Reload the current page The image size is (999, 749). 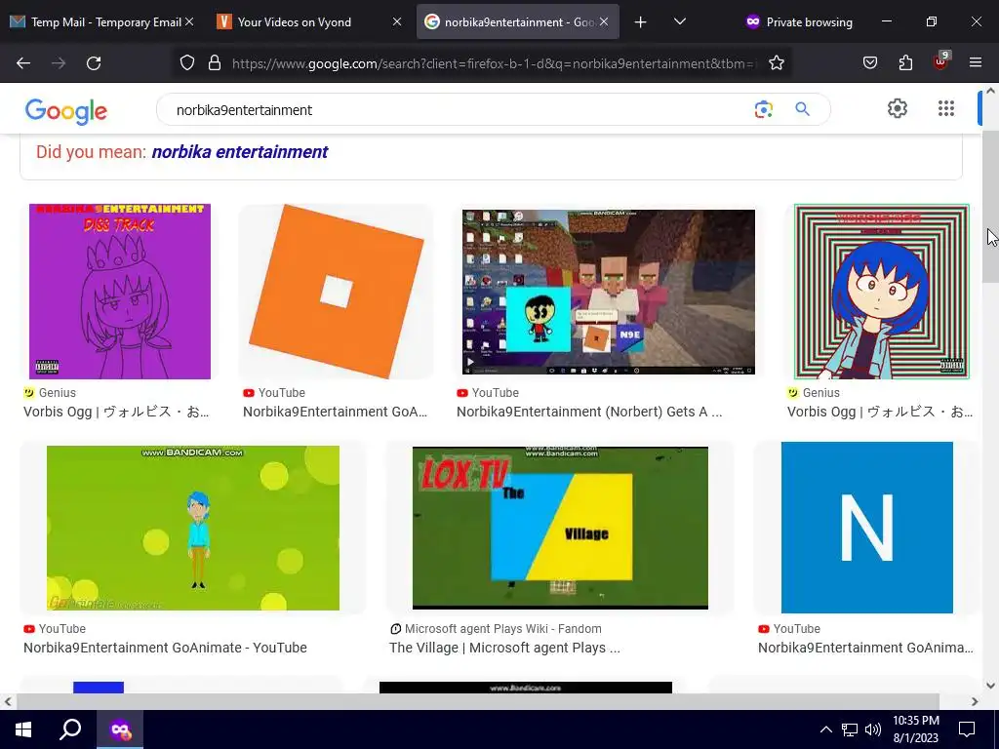point(94,63)
